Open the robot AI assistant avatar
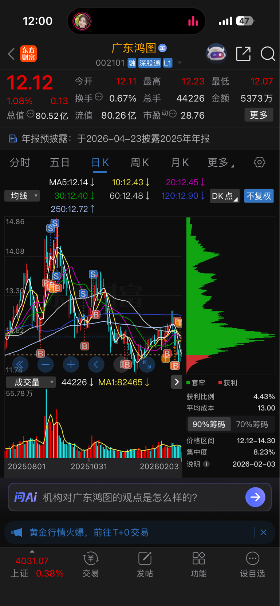Viewport: 280px width, 606px height. point(216,54)
